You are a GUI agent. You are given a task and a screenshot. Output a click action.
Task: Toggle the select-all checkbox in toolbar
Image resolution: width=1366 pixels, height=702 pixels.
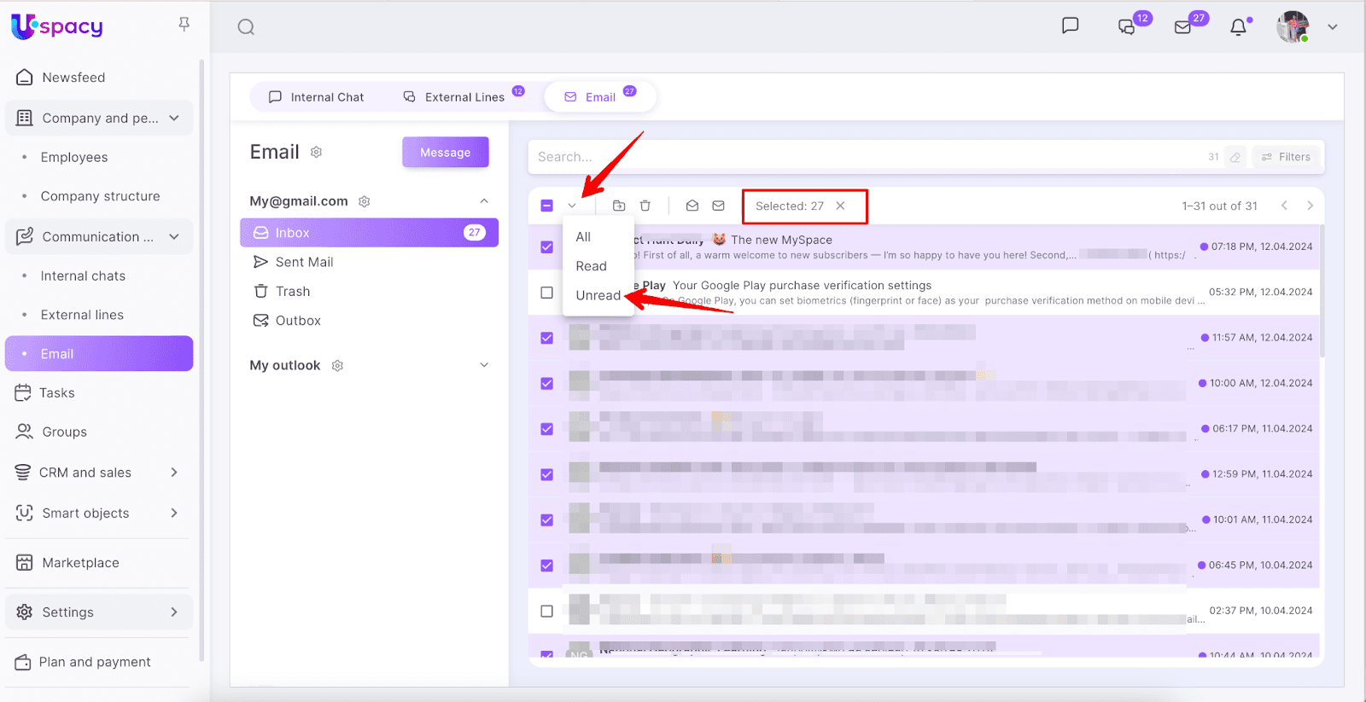point(546,206)
